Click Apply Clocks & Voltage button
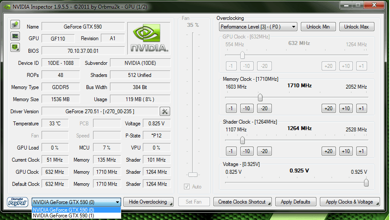The height and width of the screenshot is (220, 390). 350,202
